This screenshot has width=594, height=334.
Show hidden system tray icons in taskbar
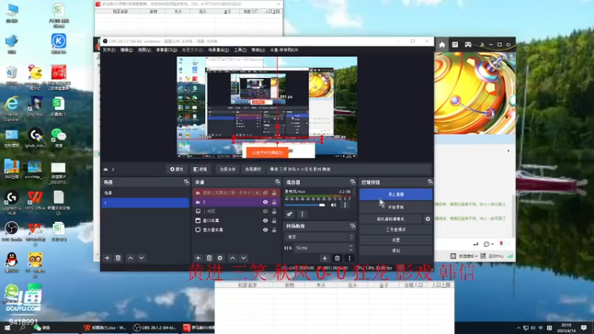click(x=518, y=328)
